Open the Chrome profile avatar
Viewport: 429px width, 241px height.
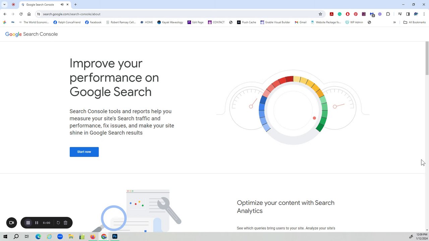416,14
